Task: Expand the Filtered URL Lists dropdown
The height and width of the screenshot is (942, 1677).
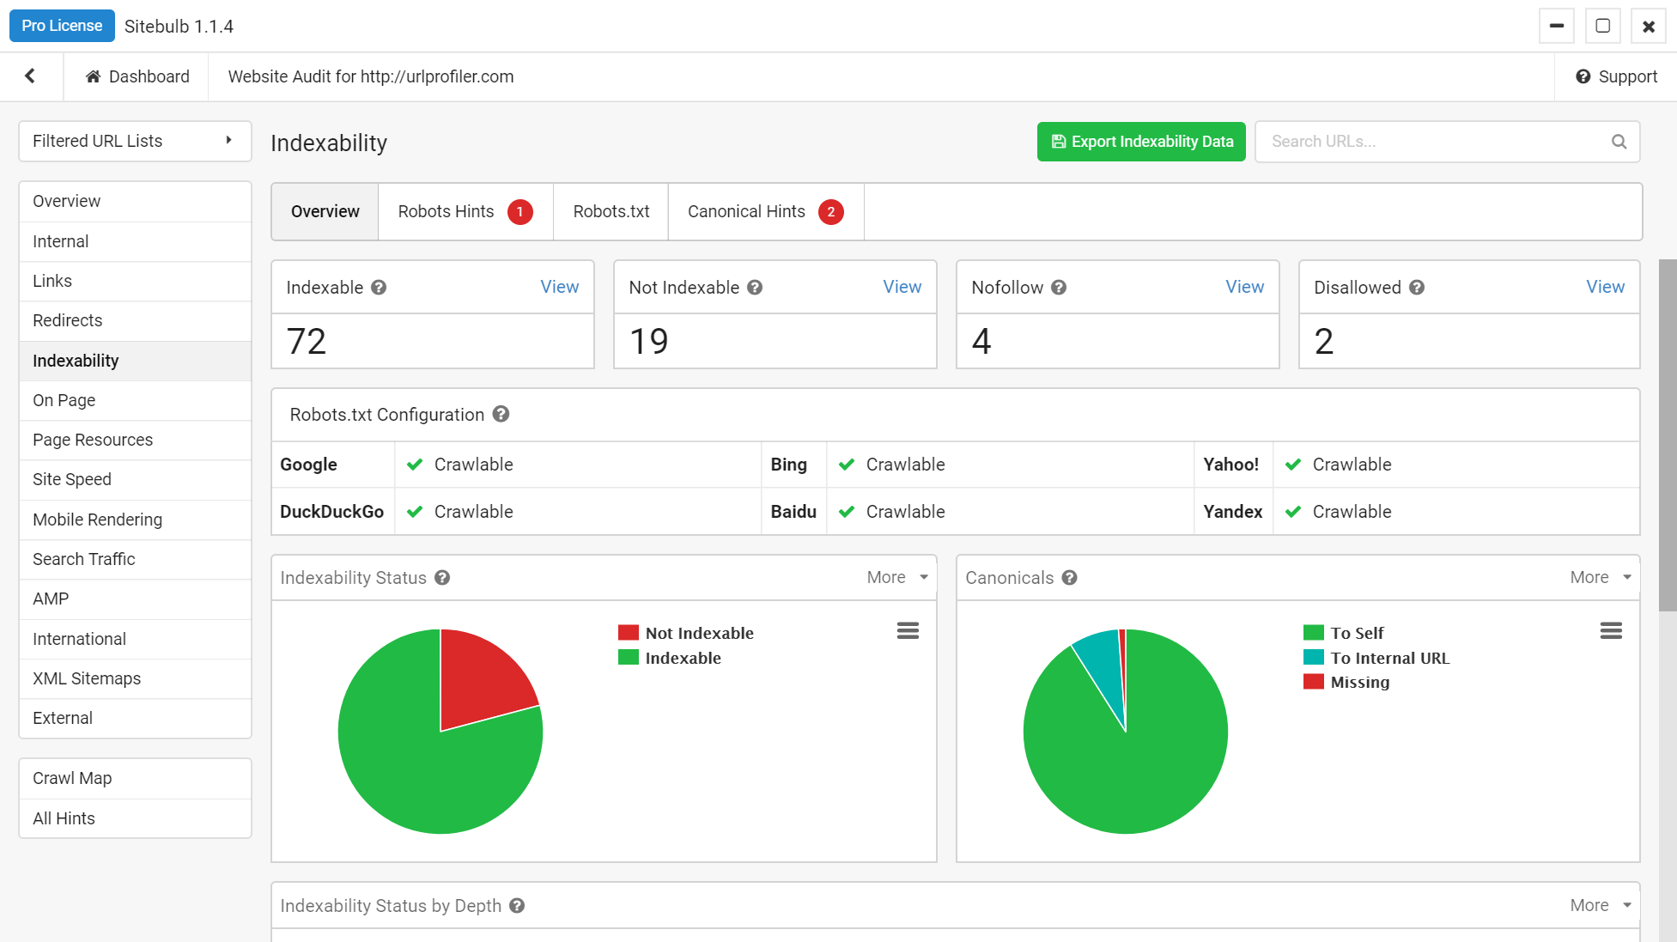Action: click(x=135, y=141)
